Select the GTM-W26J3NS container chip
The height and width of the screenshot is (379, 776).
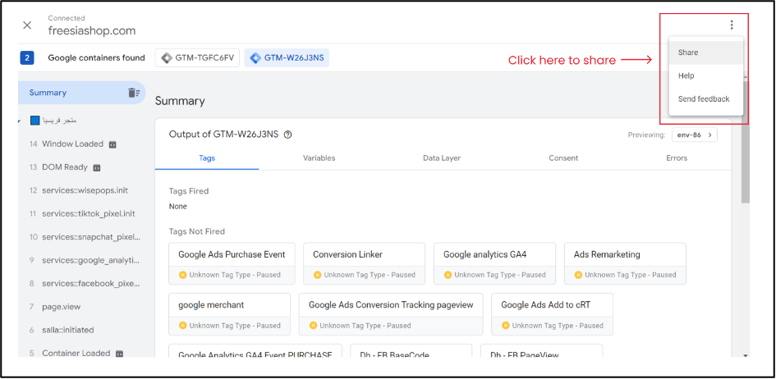287,57
